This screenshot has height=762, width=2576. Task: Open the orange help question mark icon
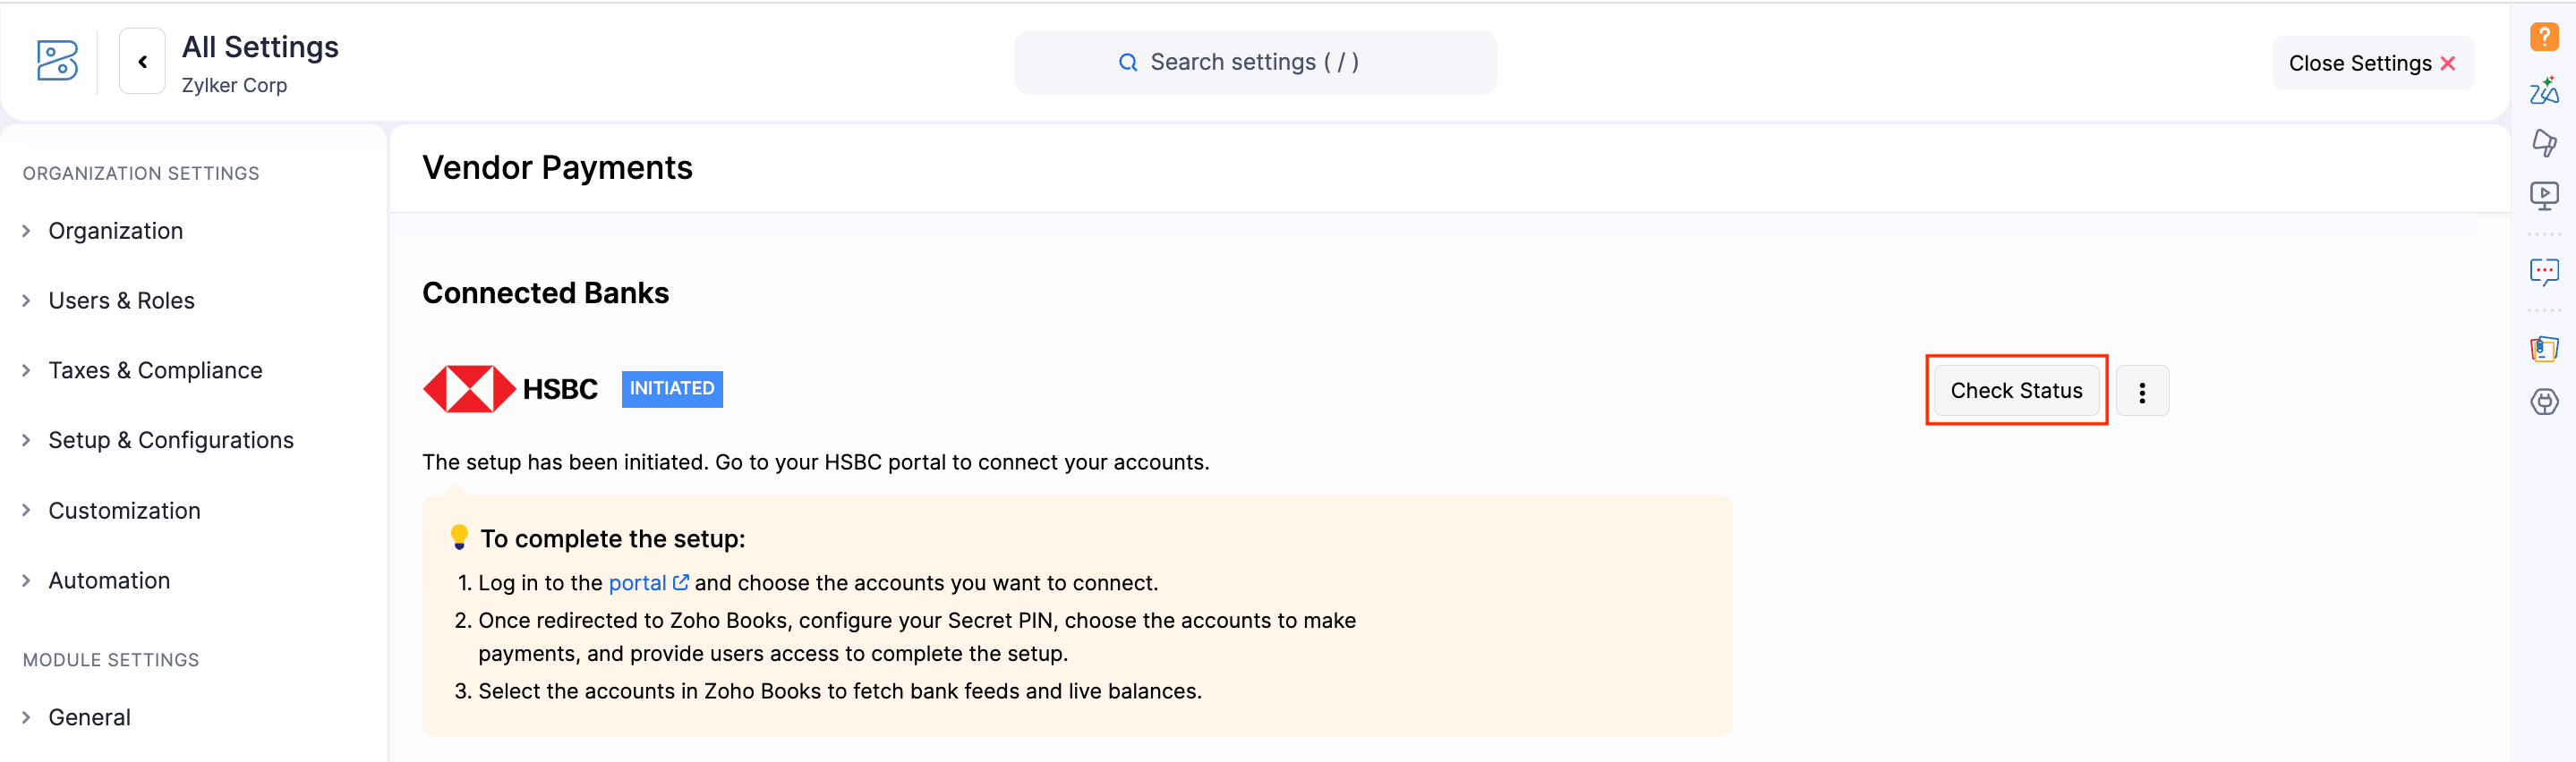tap(2544, 37)
